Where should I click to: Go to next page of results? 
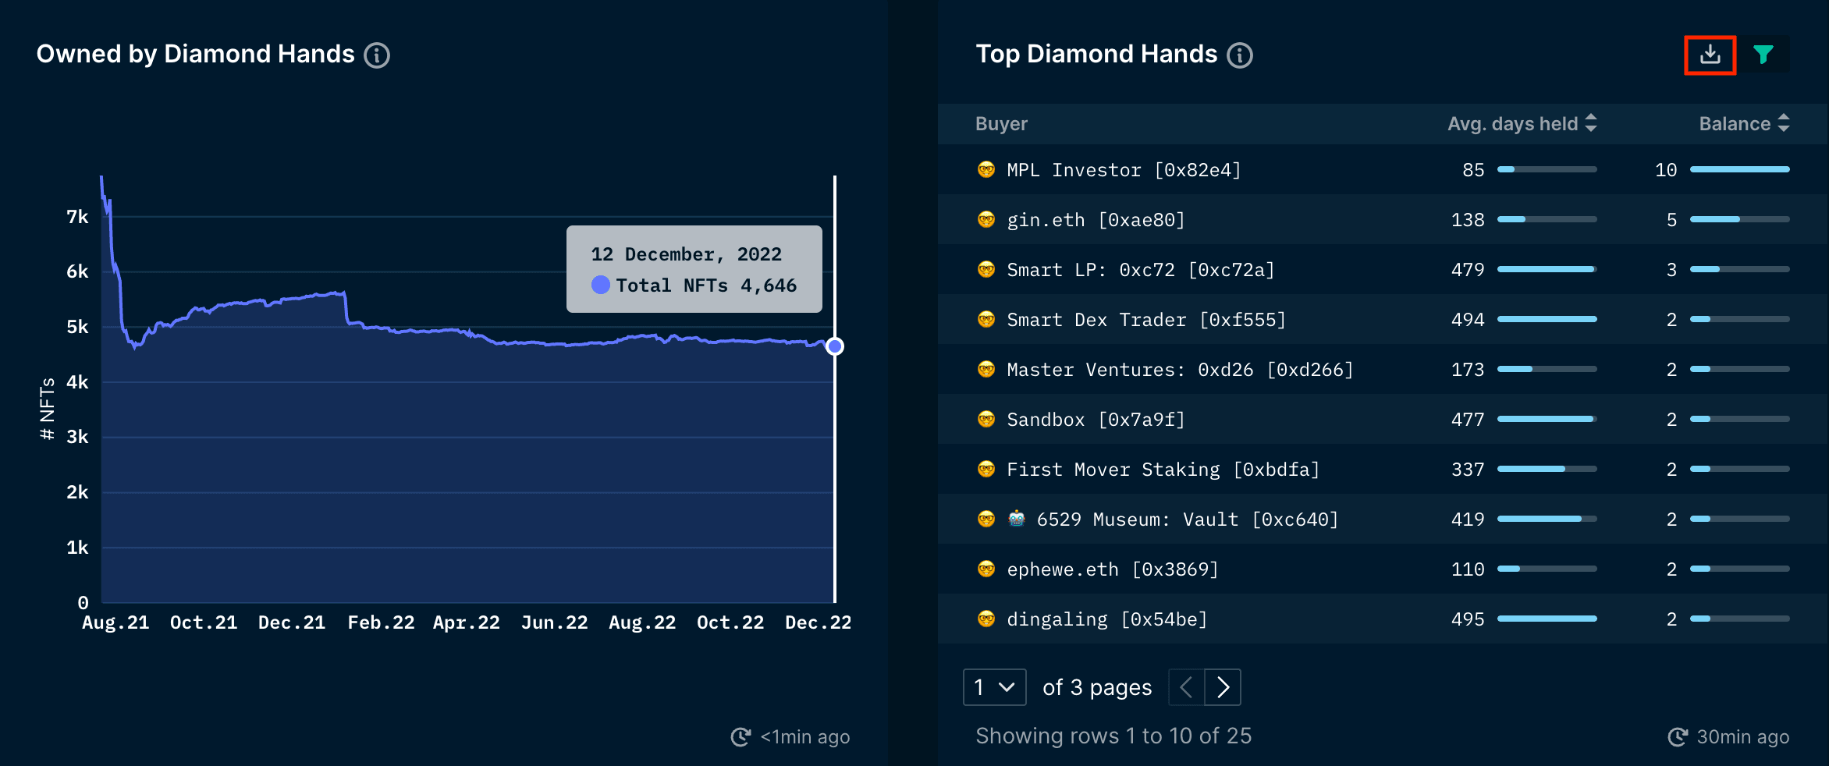(1223, 687)
